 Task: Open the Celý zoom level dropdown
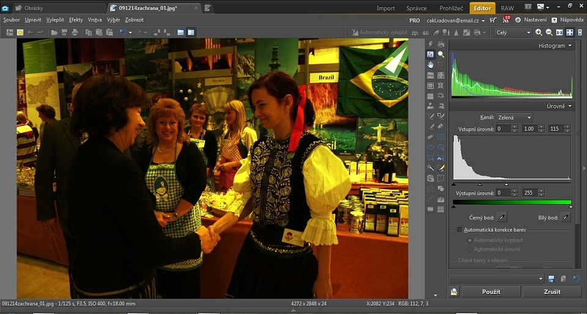(513, 32)
